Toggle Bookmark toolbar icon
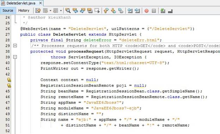Viewport: 220px width, 134px height. pos(121,11)
